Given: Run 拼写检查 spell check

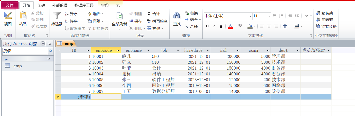Looking at the screenshot, I should [x=157, y=21].
